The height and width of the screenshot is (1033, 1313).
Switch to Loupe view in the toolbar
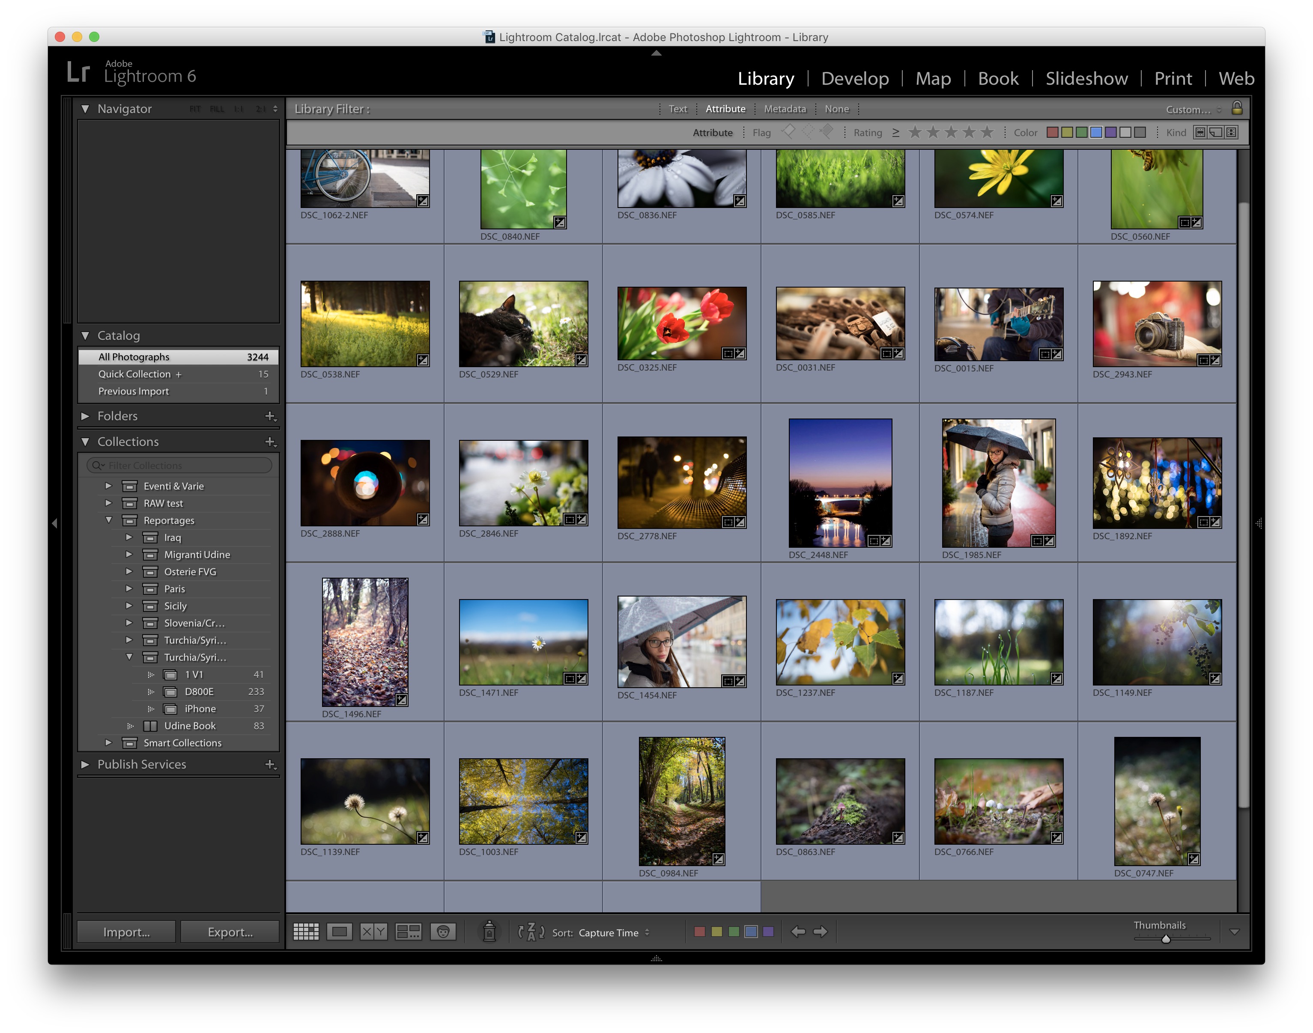point(340,932)
